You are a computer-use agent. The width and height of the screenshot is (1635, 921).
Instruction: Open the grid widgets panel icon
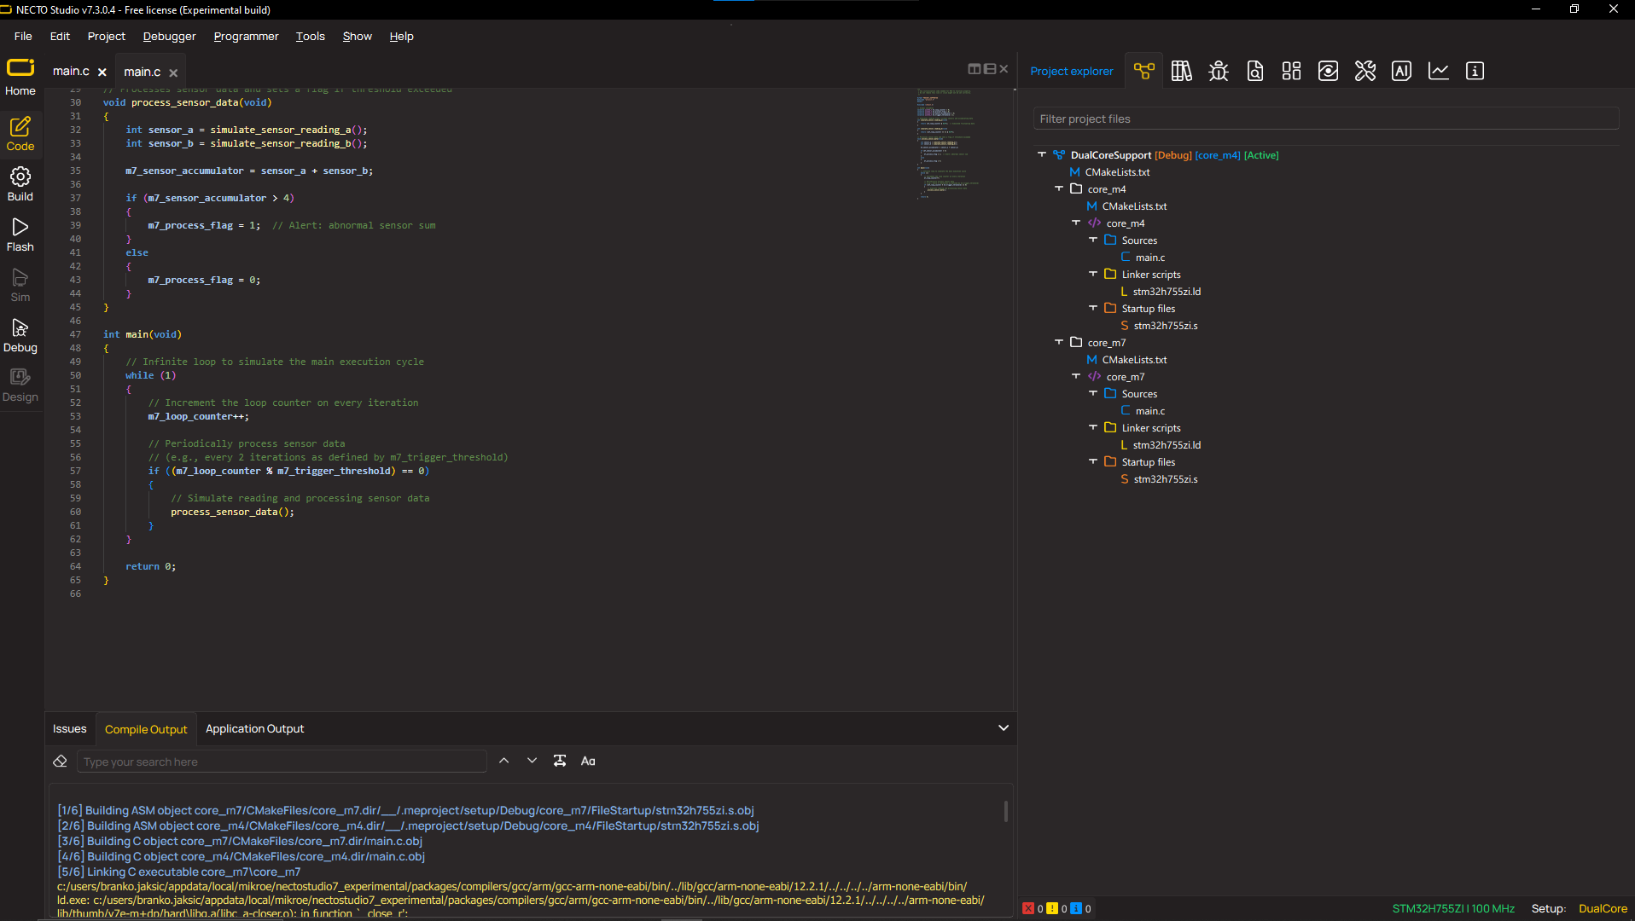pos(1292,71)
